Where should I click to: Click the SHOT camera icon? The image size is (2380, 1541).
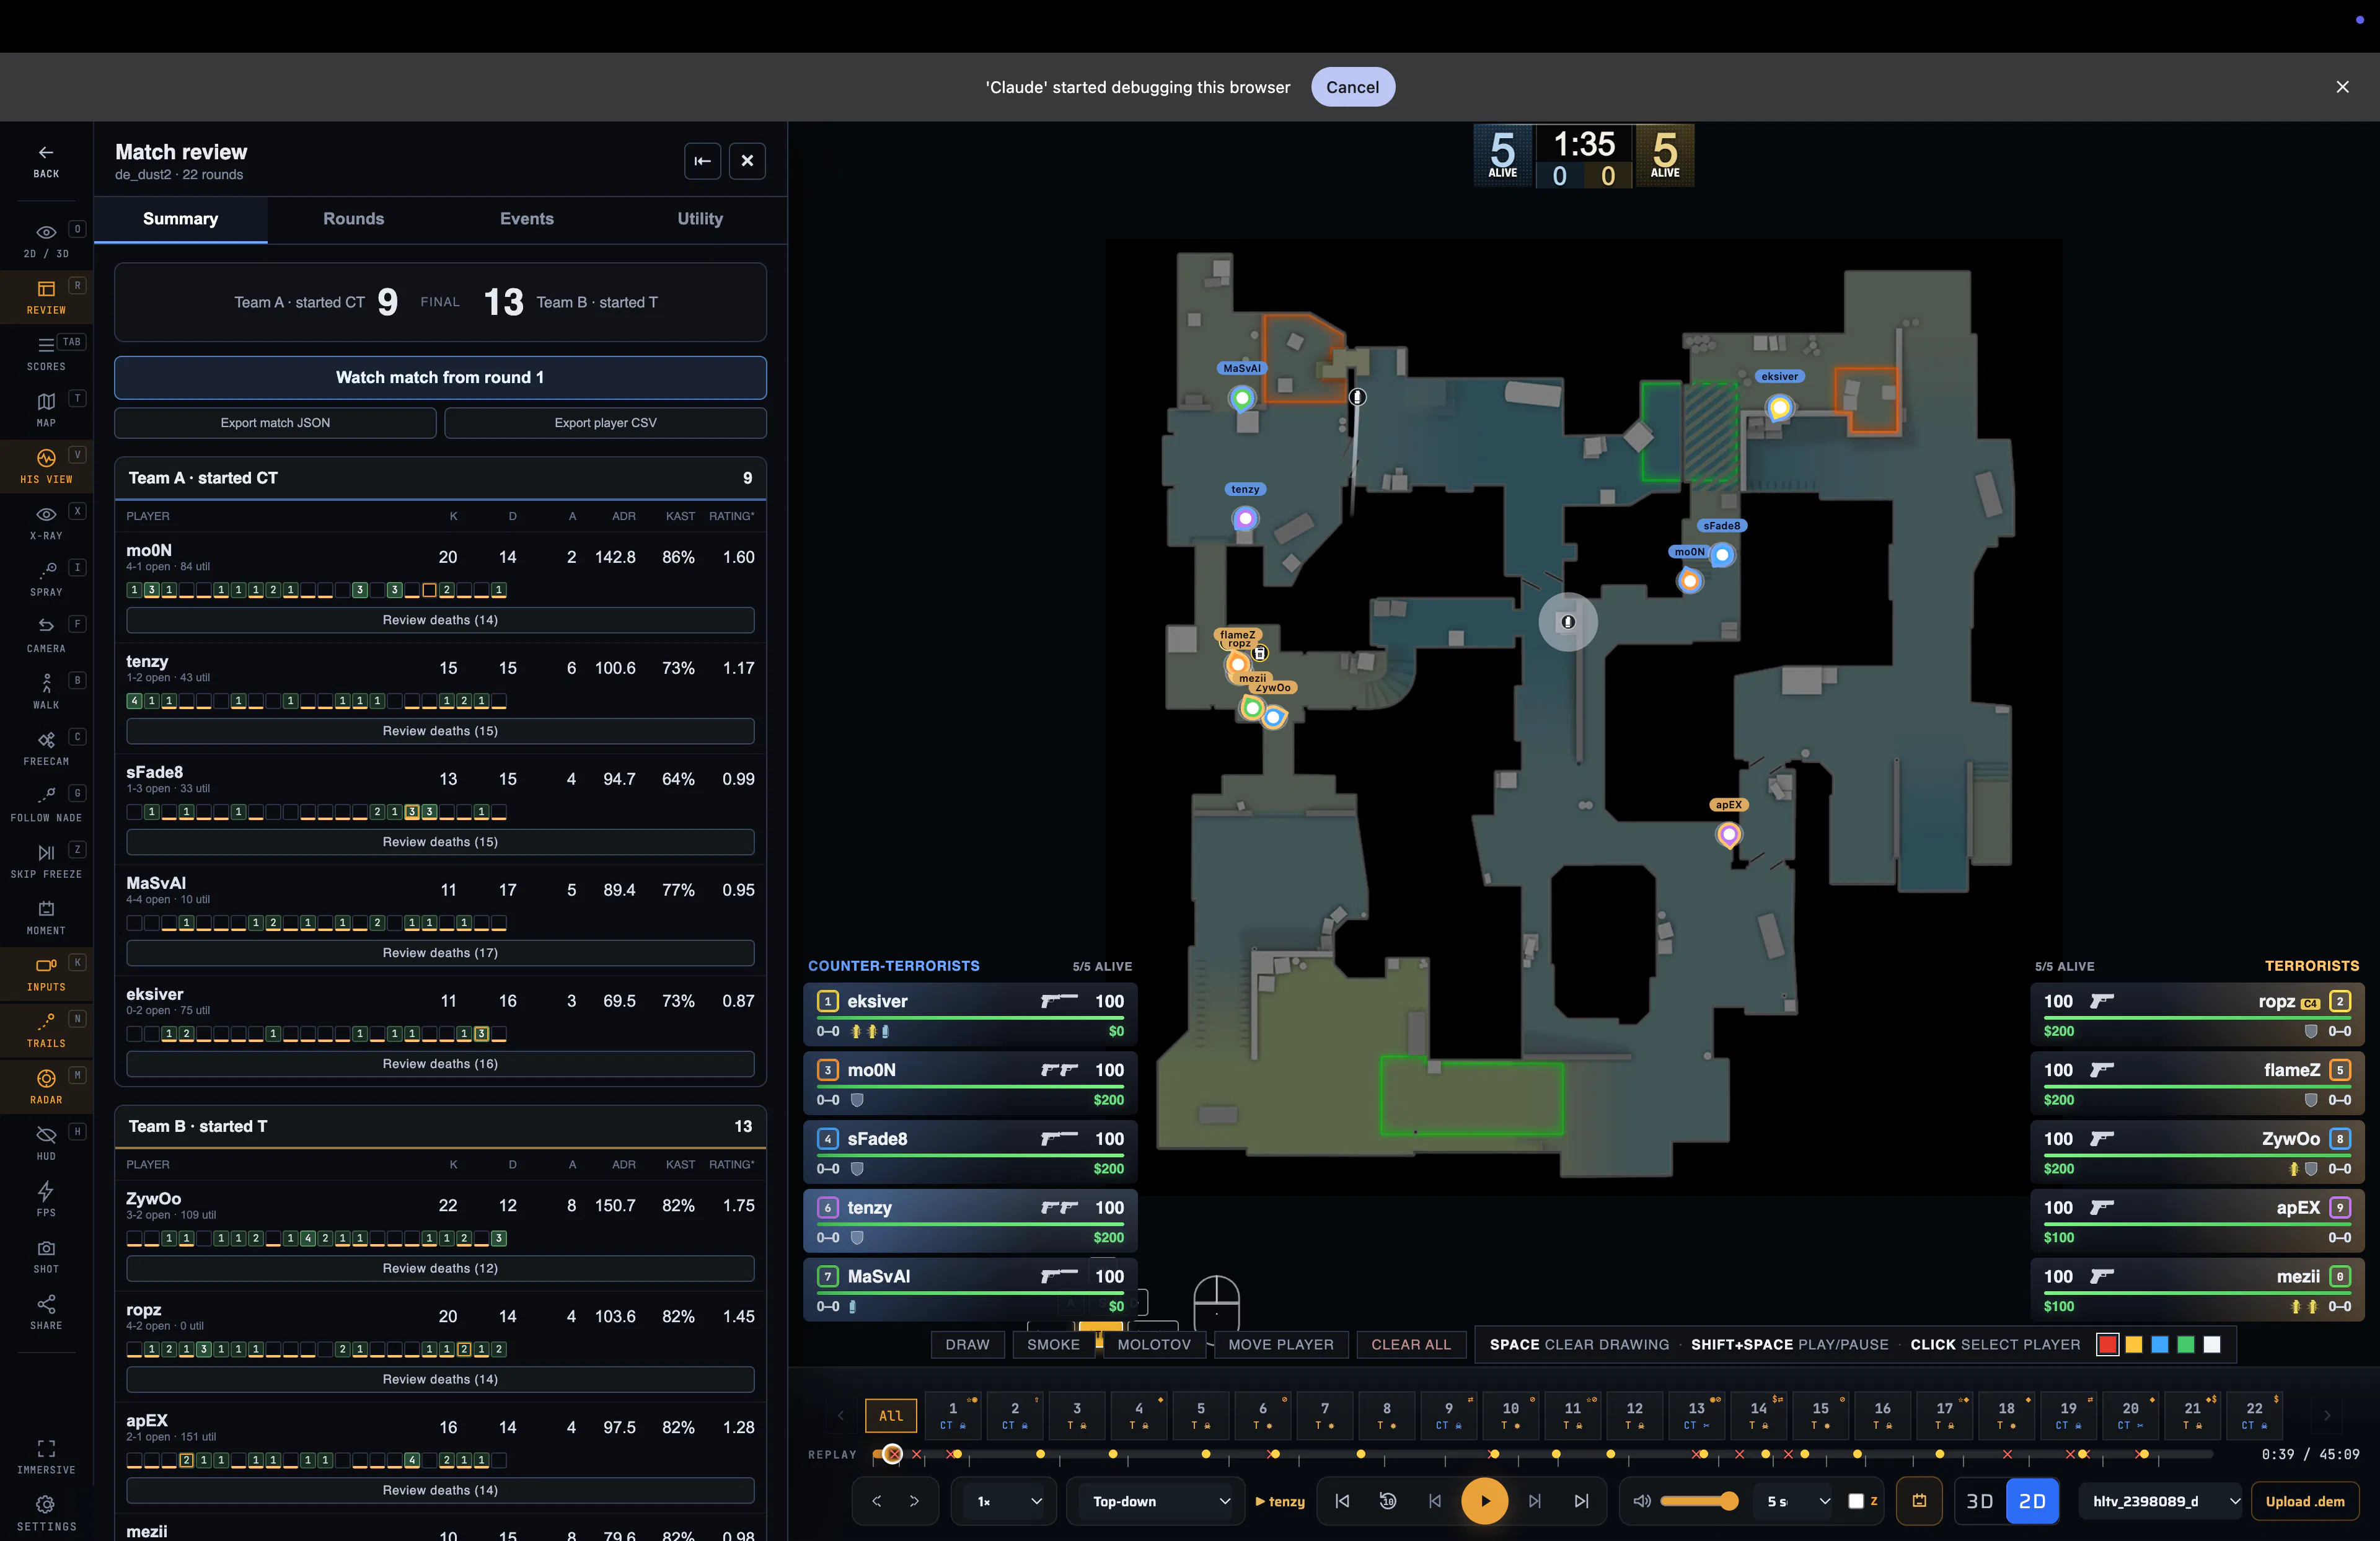[46, 1248]
